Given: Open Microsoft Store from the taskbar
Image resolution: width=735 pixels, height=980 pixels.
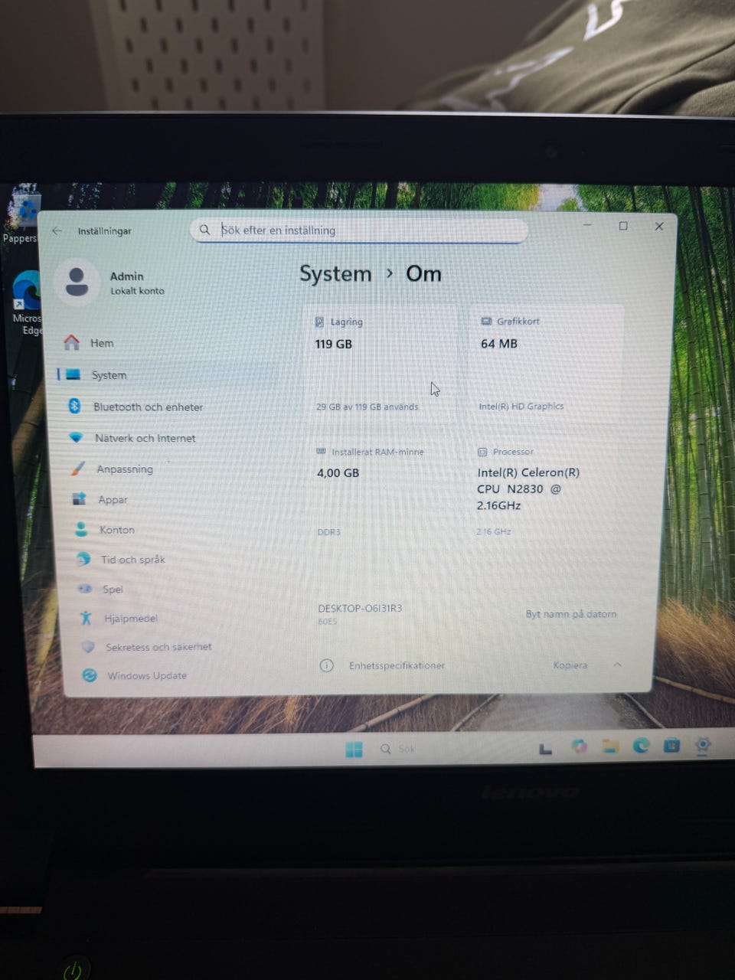Looking at the screenshot, I should pos(671,744).
